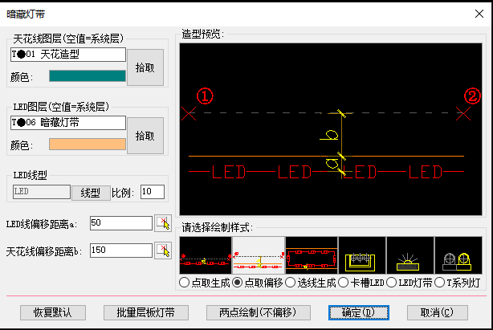Click the 比例 scale input field
The image size is (493, 330).
[152, 192]
